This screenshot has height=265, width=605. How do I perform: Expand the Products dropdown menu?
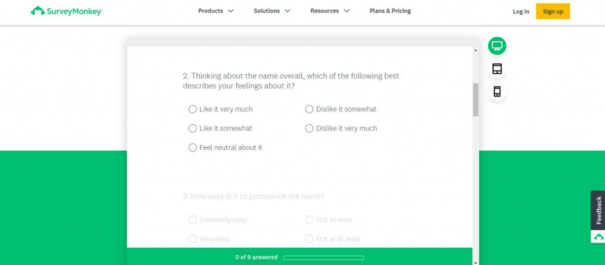pyautogui.click(x=216, y=11)
